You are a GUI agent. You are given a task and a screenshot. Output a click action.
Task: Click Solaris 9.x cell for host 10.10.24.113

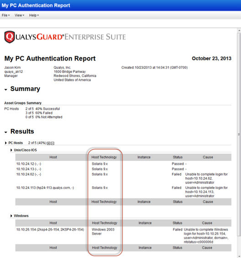(100, 188)
